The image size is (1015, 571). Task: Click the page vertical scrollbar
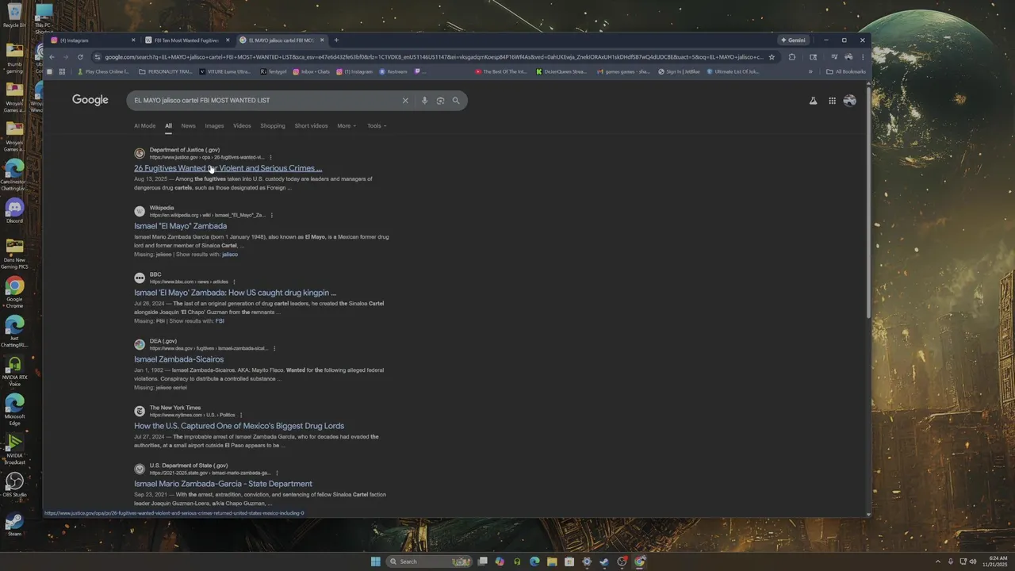tap(868, 202)
